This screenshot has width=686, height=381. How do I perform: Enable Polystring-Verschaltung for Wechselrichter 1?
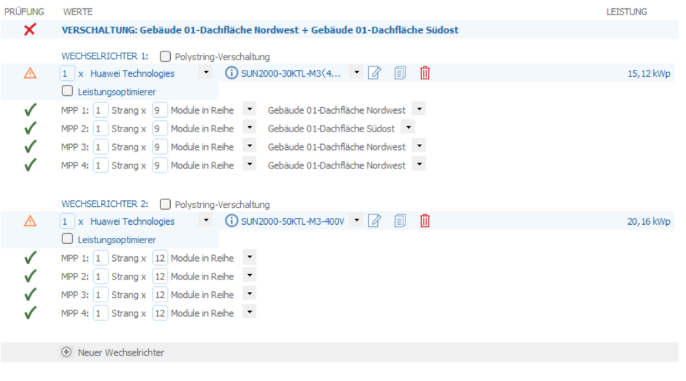click(x=165, y=56)
